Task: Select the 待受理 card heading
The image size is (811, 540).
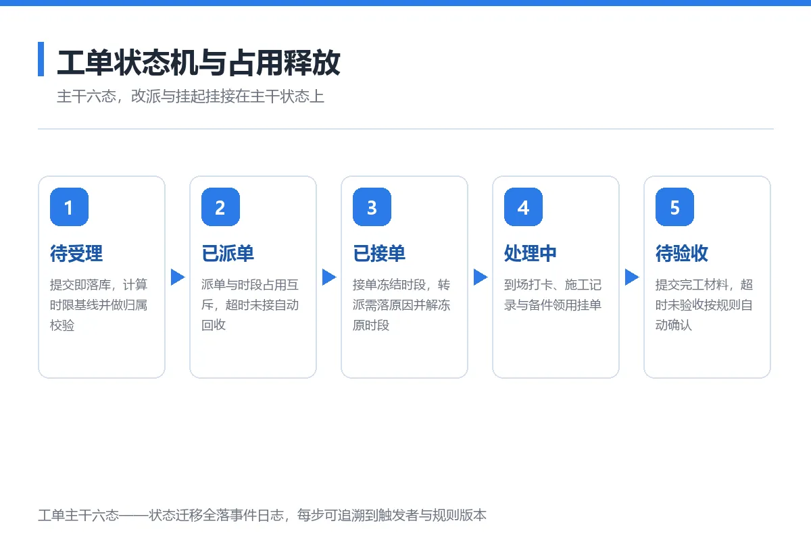Action: tap(76, 254)
